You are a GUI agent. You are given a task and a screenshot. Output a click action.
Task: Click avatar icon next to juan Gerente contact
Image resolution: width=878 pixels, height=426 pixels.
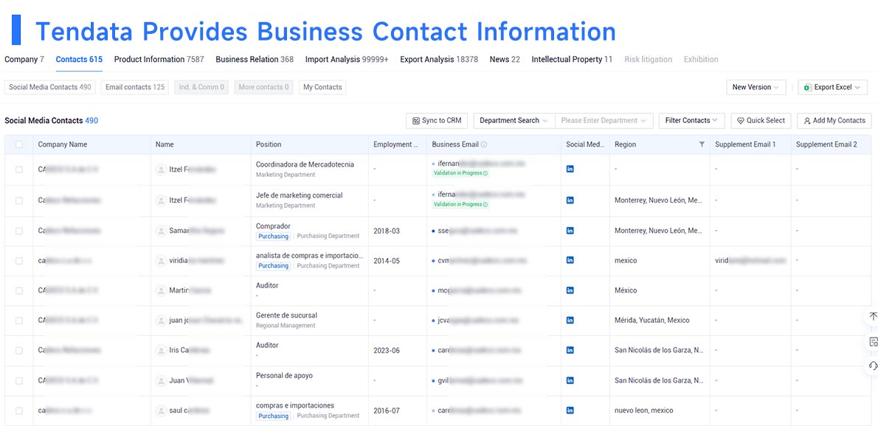click(x=162, y=321)
